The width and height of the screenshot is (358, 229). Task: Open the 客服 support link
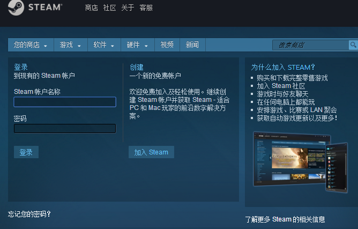[146, 8]
